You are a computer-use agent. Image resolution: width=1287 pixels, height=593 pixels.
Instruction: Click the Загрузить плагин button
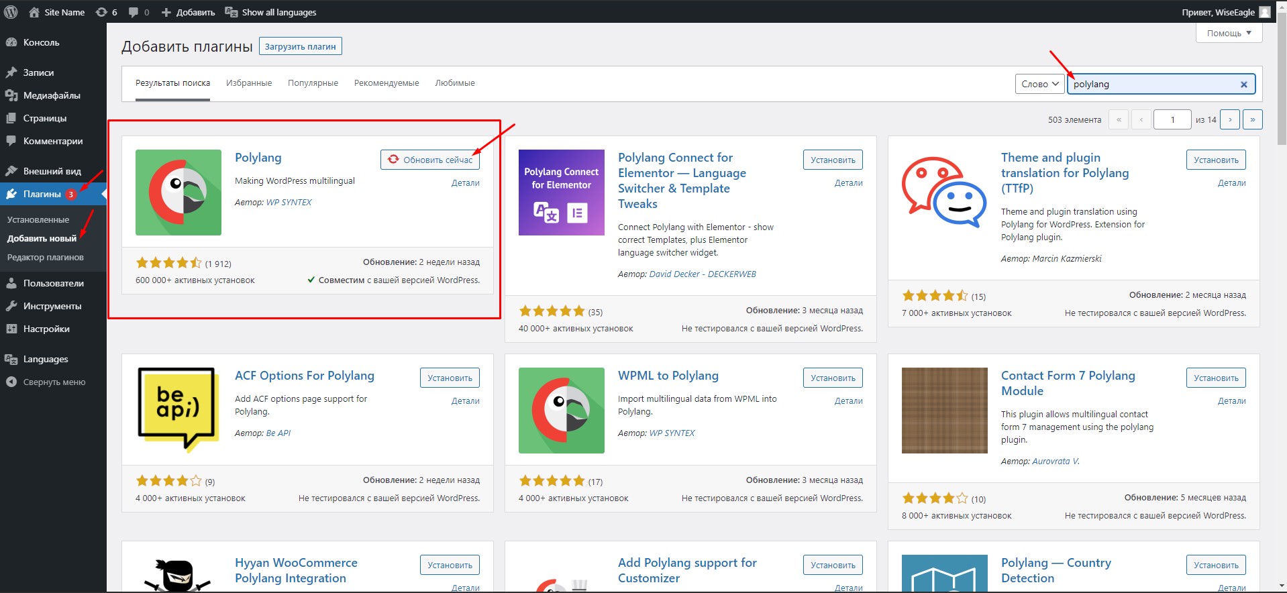click(300, 46)
